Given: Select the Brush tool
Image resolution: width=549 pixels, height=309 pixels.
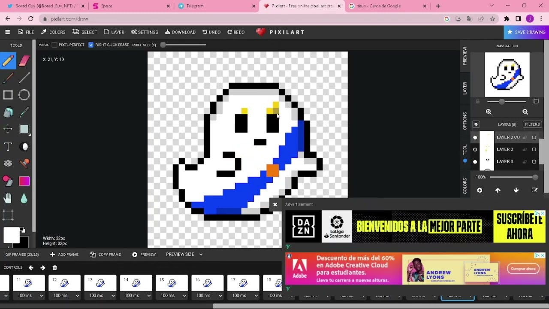Looking at the screenshot, I should [x=8, y=78].
